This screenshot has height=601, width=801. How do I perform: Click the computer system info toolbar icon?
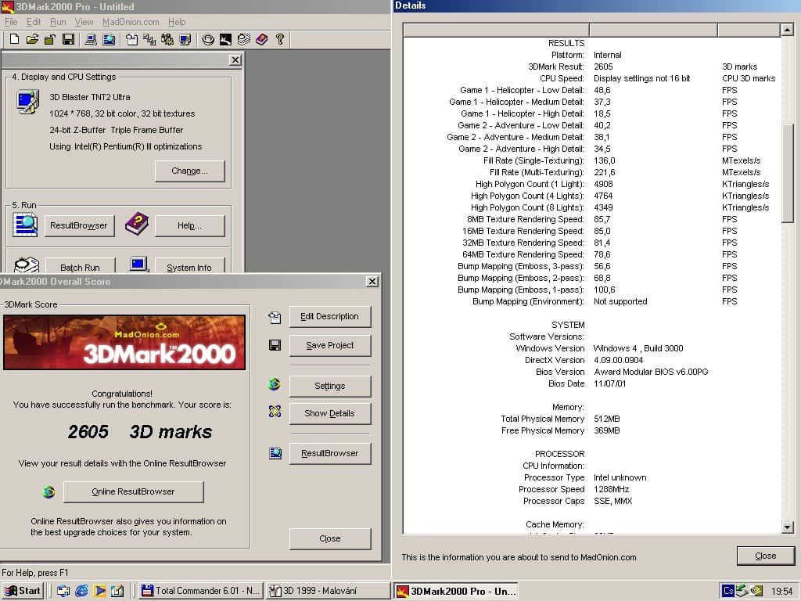point(91,39)
